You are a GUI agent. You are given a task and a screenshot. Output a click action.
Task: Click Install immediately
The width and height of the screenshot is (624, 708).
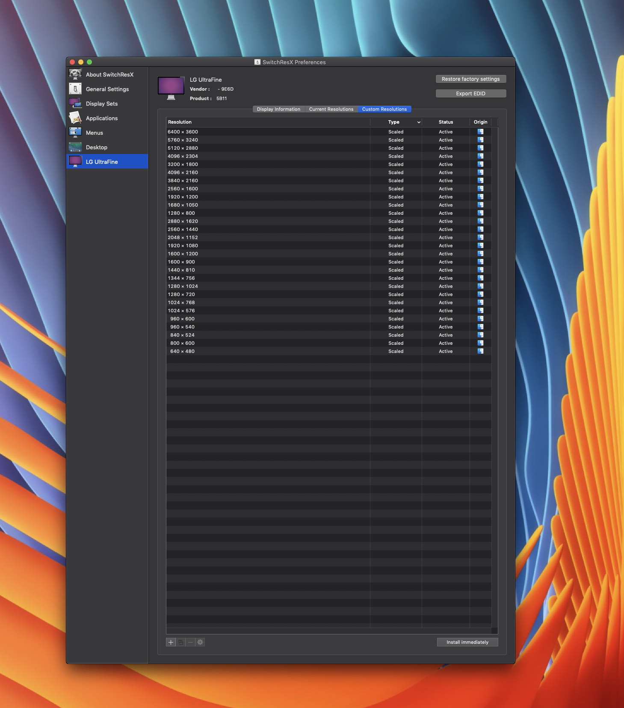tap(467, 642)
